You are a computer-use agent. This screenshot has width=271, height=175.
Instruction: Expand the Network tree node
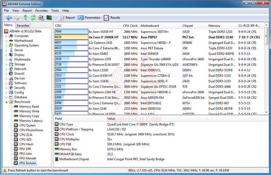[6, 69]
